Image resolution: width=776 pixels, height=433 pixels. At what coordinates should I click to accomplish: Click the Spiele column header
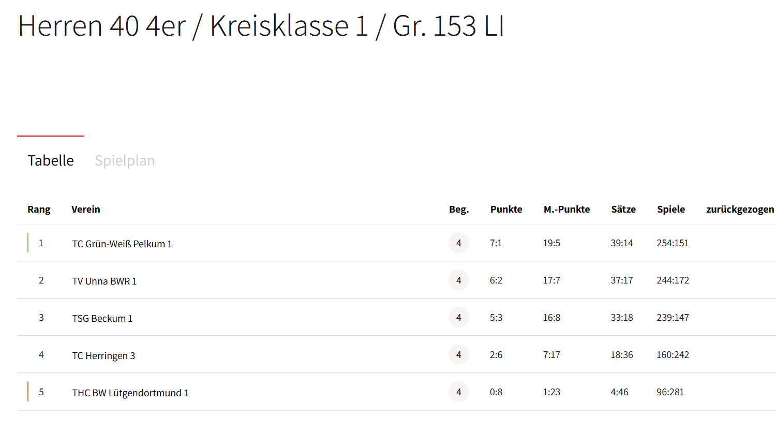671,209
